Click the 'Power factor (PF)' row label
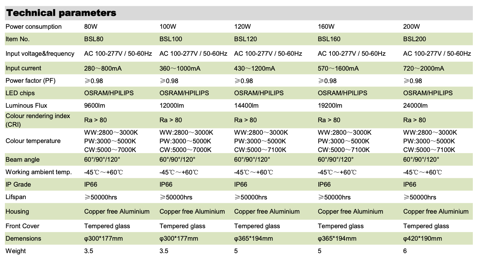The width and height of the screenshot is (477, 259). point(31,81)
